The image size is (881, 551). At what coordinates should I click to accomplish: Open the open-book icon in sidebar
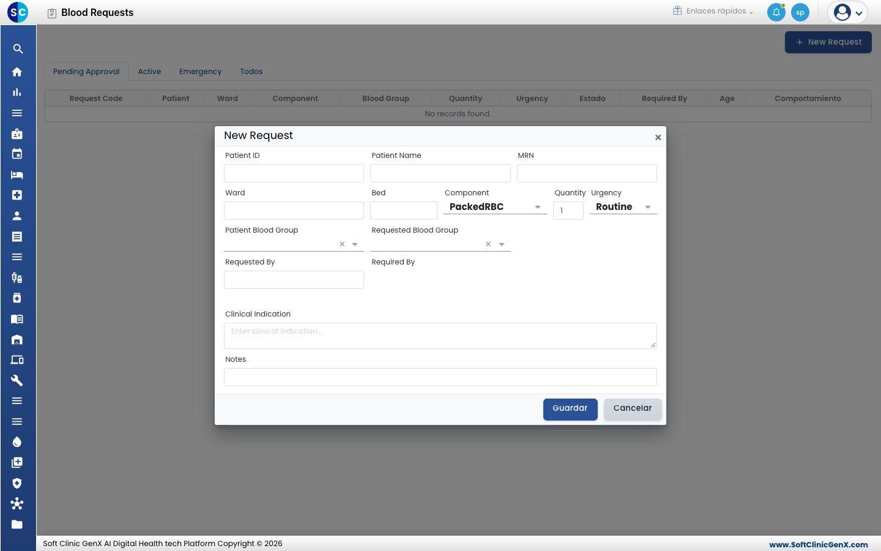(17, 319)
